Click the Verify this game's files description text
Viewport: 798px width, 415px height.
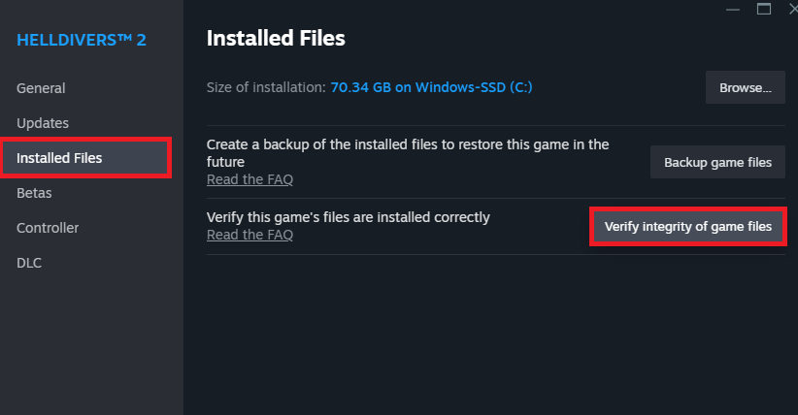348,217
